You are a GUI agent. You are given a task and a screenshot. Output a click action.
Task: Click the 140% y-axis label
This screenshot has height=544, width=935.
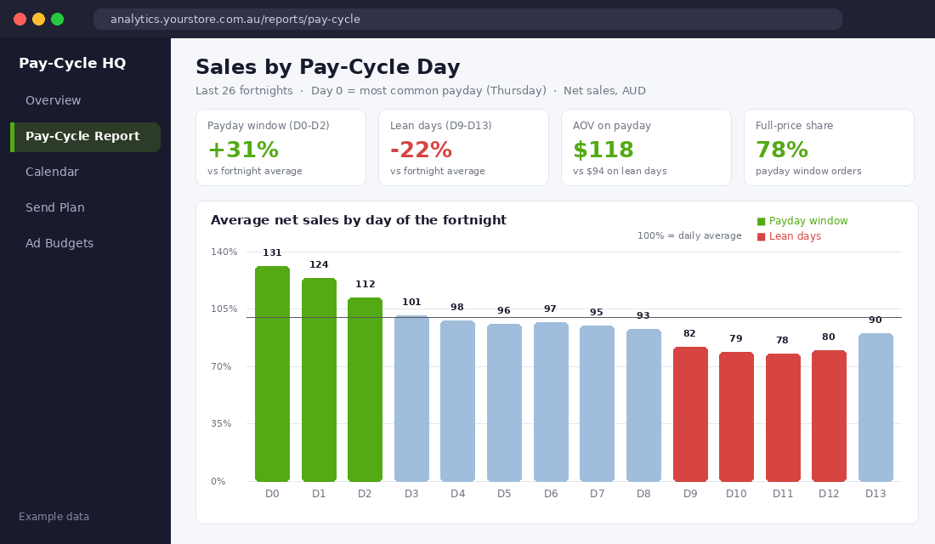click(224, 252)
